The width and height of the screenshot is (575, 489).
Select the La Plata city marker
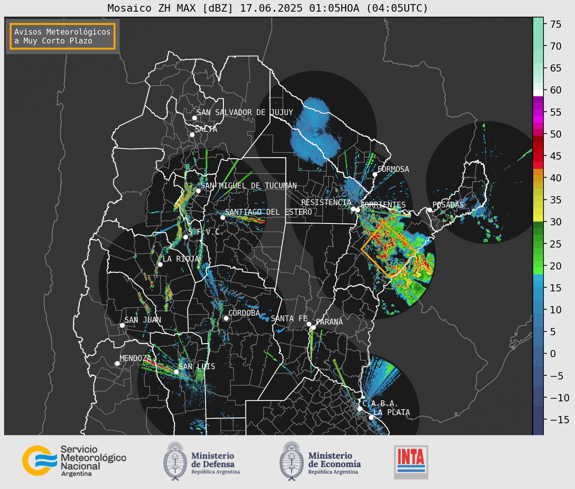pos(371,417)
